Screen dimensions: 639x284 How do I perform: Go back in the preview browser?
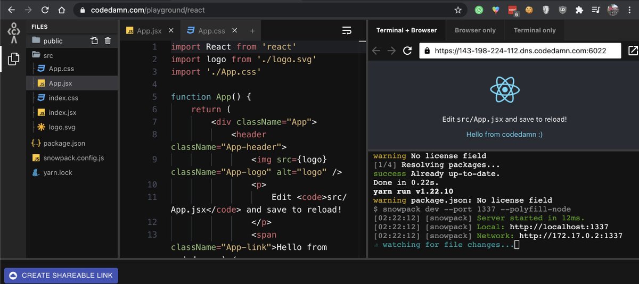[x=376, y=51]
